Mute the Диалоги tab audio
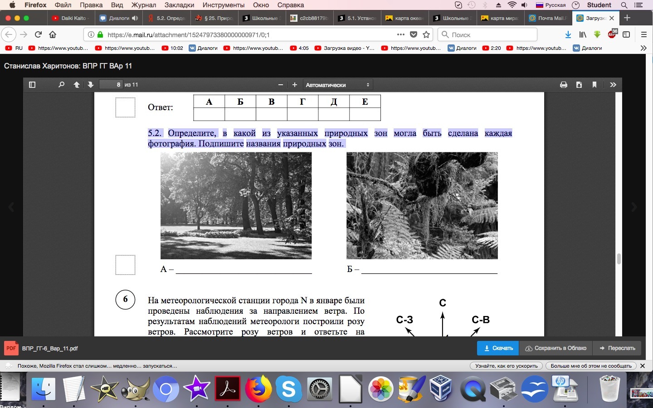The image size is (653, 408). 135,18
